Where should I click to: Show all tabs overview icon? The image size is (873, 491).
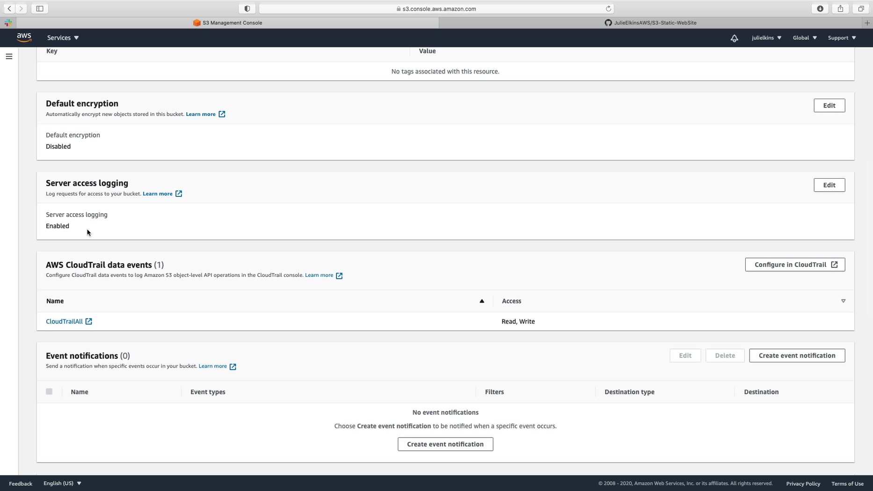[x=861, y=8]
